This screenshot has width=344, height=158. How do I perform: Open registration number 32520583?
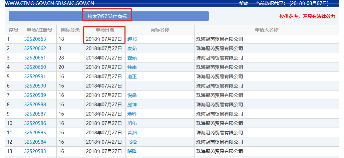(35, 151)
